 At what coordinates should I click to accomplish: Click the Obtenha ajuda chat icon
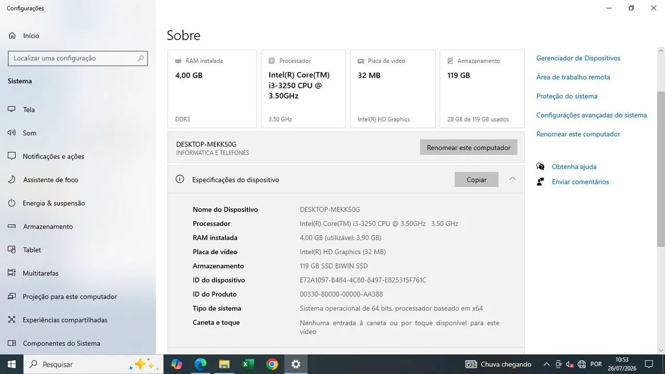click(x=540, y=167)
